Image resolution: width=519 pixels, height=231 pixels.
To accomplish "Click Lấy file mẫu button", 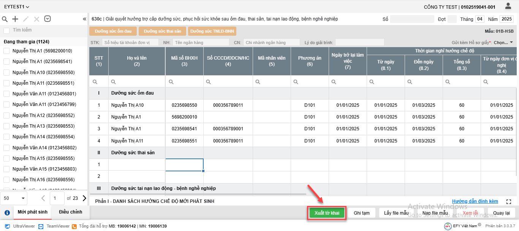I will (x=396, y=213).
